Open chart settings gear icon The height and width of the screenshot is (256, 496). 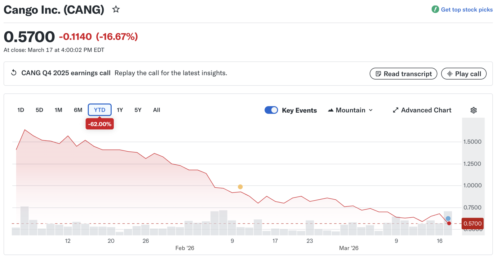[x=473, y=110]
